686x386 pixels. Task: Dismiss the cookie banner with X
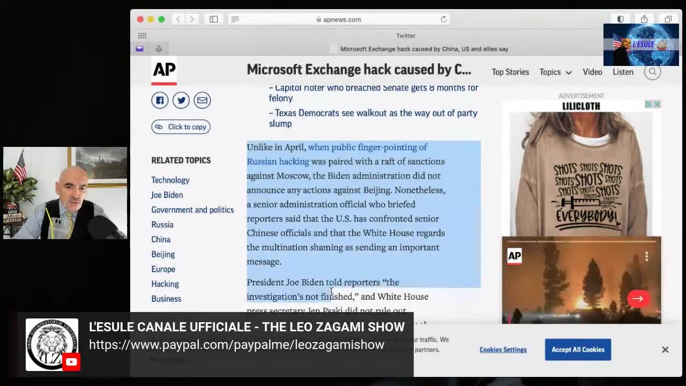pos(665,350)
